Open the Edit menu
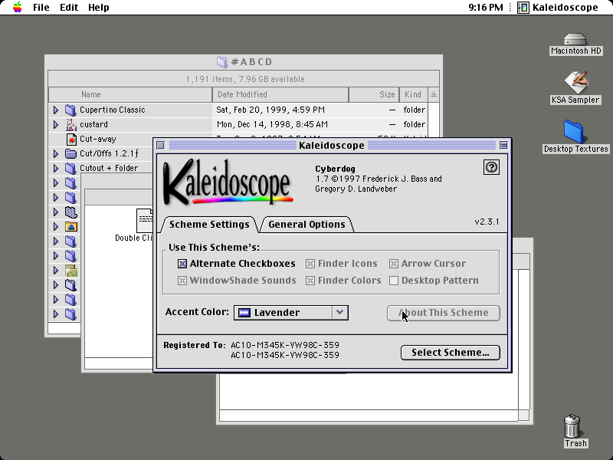The width and height of the screenshot is (613, 460). pyautogui.click(x=69, y=8)
